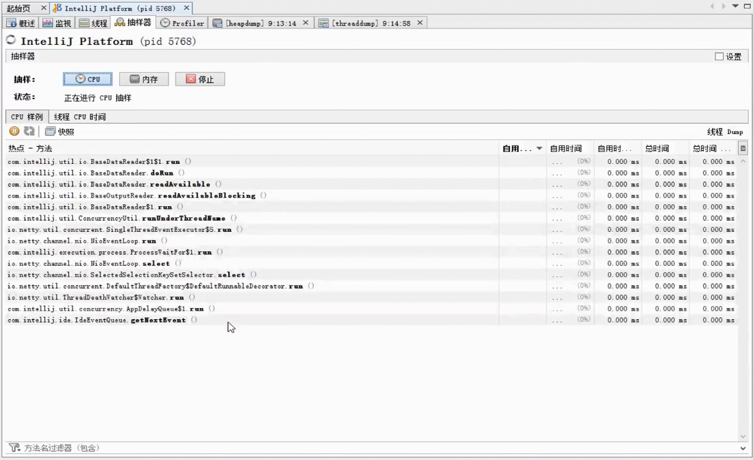Click scrollbar down arrow in table
The width and height of the screenshot is (754, 460).
pos(743,436)
